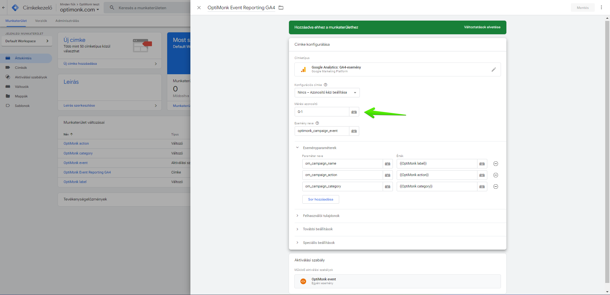Viewport: 610px width, 295px height.
Task: Switch to the Munkaterület tab
Action: click(16, 21)
